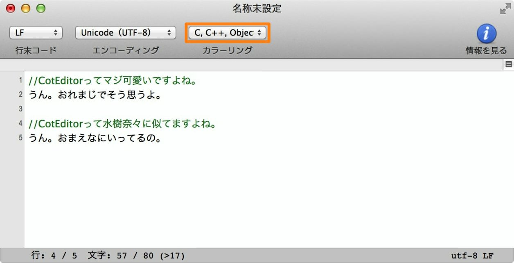Image resolution: width=514 pixels, height=263 pixels.
Task: Open the LF line ending dropdown
Action: coord(36,33)
